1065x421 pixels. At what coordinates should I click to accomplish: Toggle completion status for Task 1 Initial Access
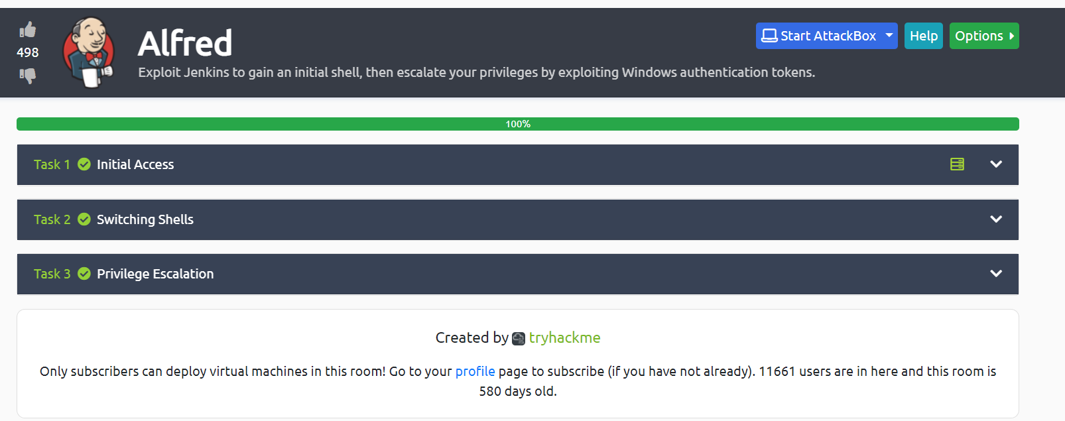click(x=83, y=164)
